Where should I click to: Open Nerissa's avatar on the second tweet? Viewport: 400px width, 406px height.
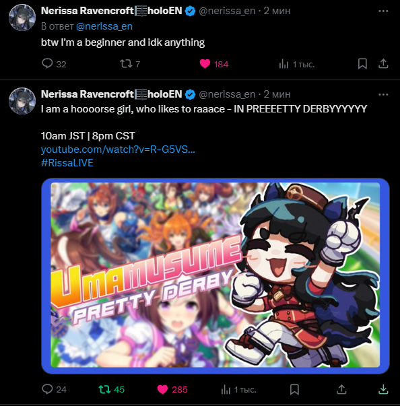pyautogui.click(x=22, y=101)
